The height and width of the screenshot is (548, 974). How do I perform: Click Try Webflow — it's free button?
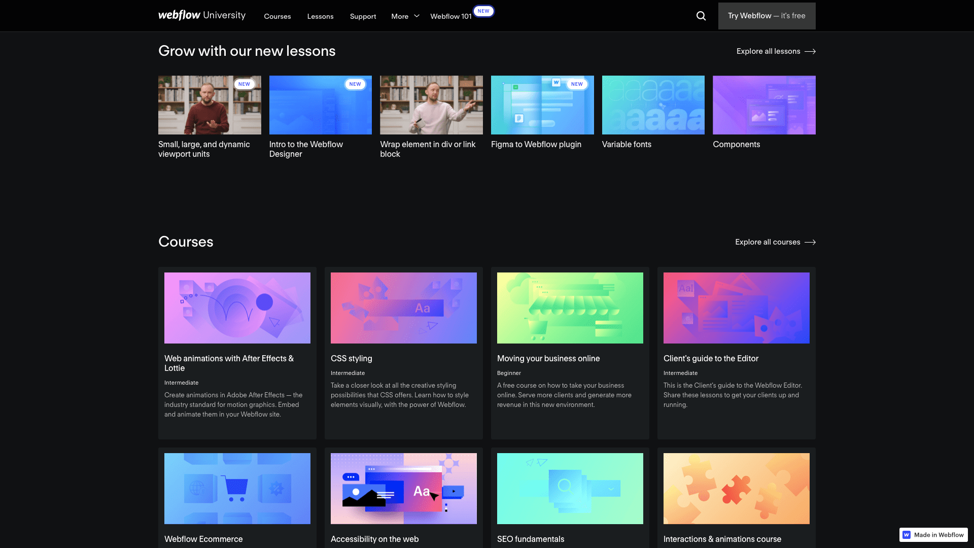click(767, 16)
